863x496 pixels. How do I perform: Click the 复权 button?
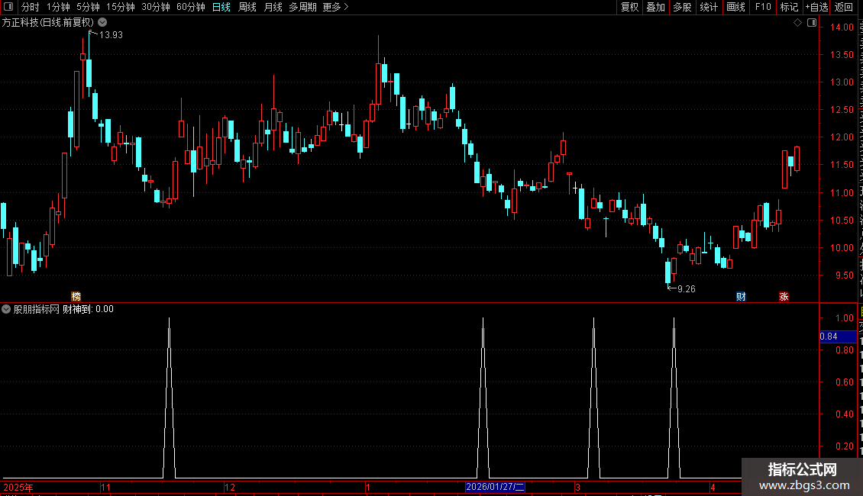(629, 7)
